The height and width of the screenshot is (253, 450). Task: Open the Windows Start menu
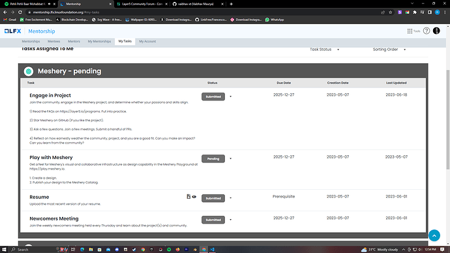tap(4, 250)
